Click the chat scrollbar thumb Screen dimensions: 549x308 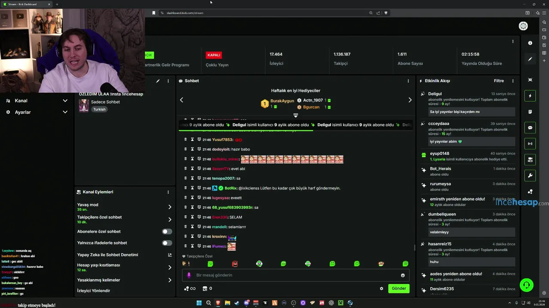pyautogui.click(x=414, y=247)
